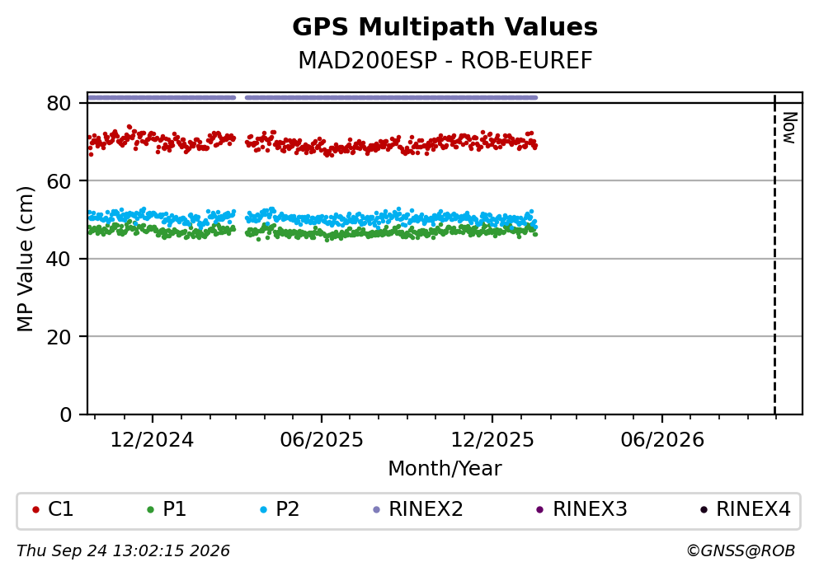The width and height of the screenshot is (819, 576).
Task: Click the 'GPS Multipath Values' chart title
Action: click(x=445, y=27)
